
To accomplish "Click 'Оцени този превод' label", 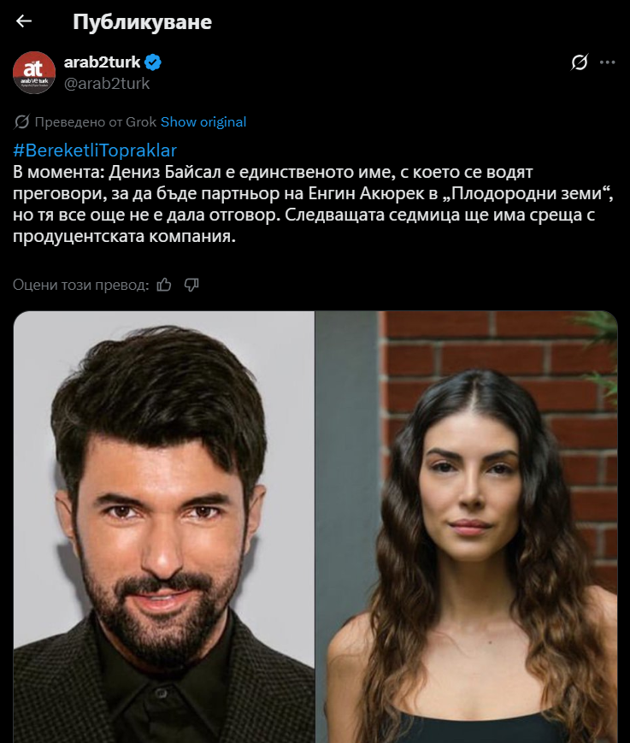I will click(x=81, y=285).
